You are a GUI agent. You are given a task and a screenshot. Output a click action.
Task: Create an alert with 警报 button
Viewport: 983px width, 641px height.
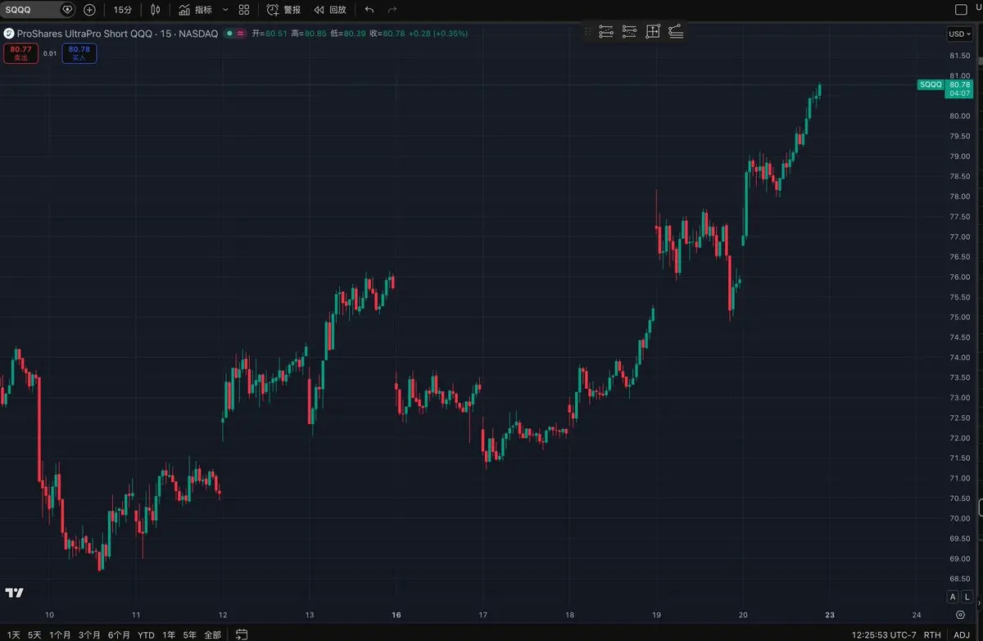283,10
